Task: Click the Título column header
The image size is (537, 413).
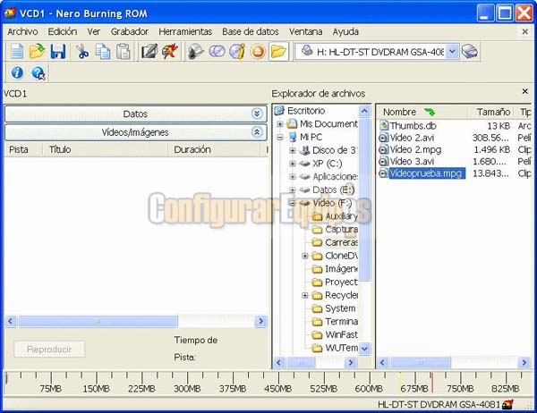Action: tap(106, 149)
